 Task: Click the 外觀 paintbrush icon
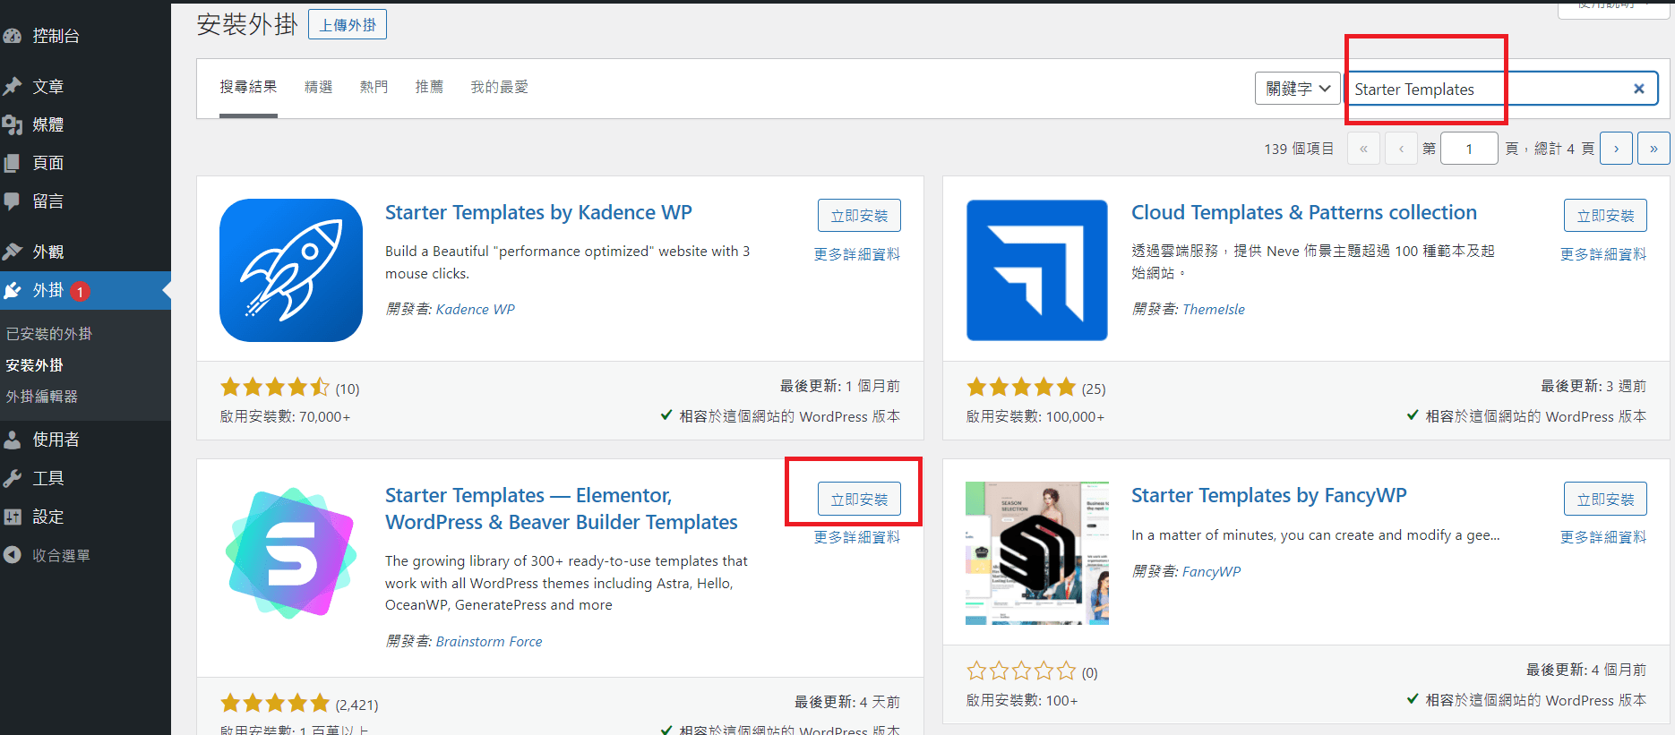(13, 252)
